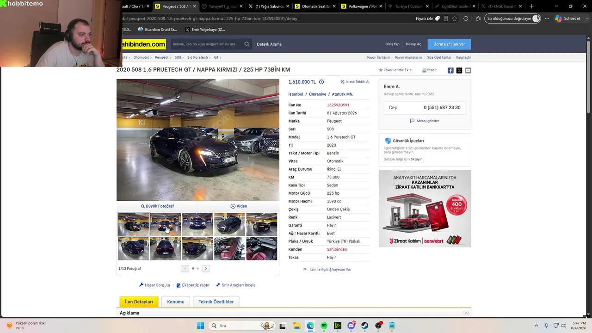Open the Sohbet et Copilot button
This screenshot has height=333, width=592.
point(567,18)
